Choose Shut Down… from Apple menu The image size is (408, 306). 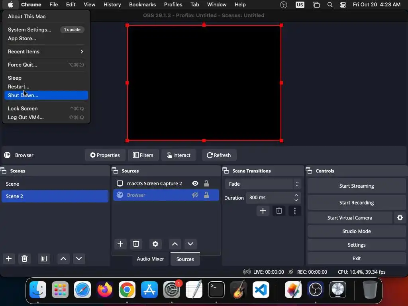pyautogui.click(x=46, y=95)
